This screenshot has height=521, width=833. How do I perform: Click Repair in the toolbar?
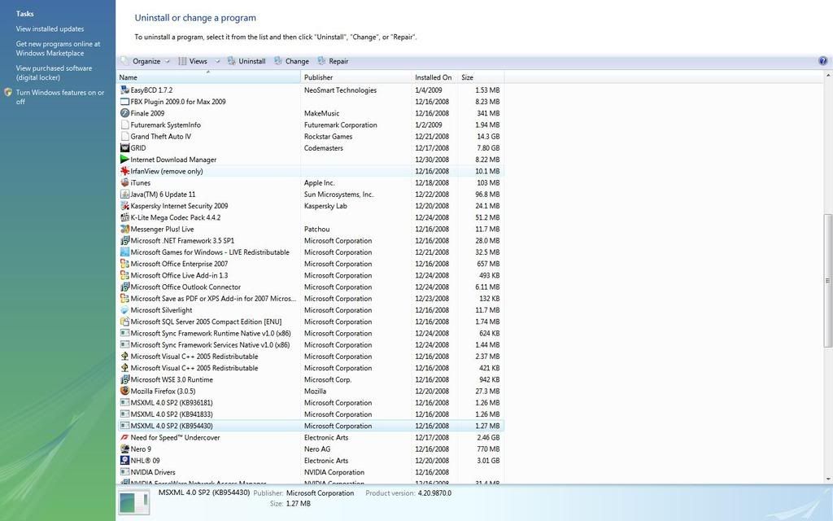333,61
